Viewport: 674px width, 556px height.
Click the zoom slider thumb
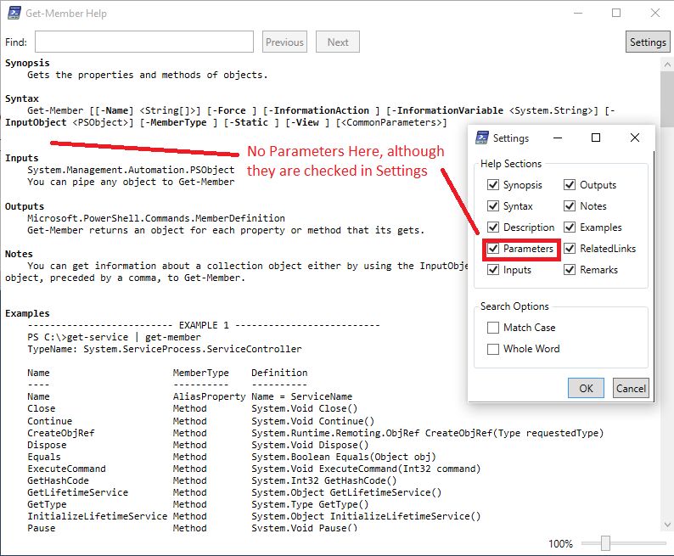605,543
